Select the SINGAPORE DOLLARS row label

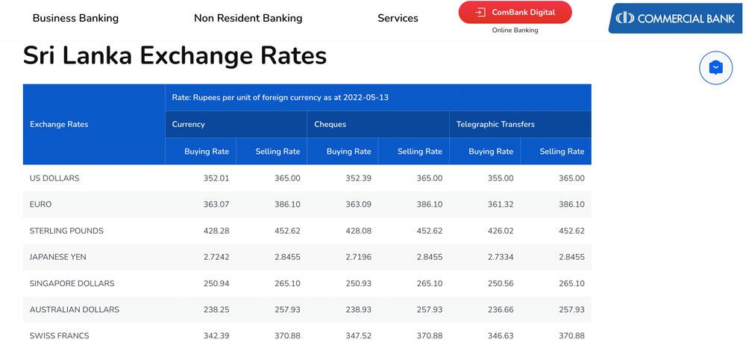point(72,284)
